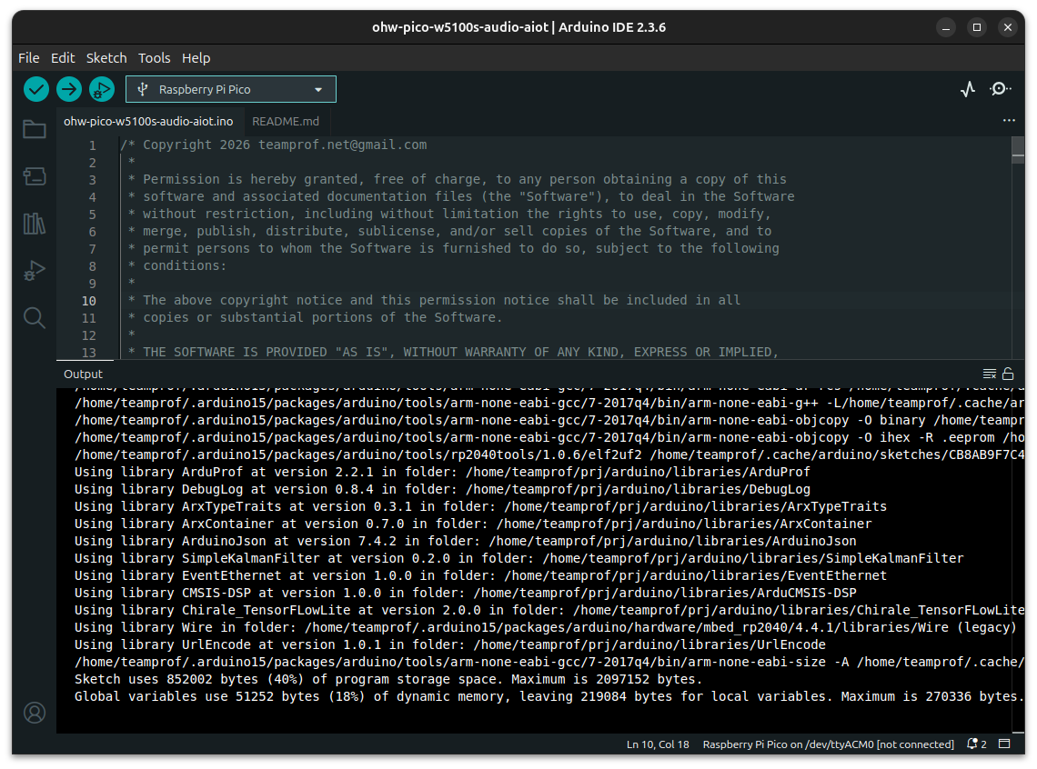Open the Library Manager sidebar panel

(35, 224)
